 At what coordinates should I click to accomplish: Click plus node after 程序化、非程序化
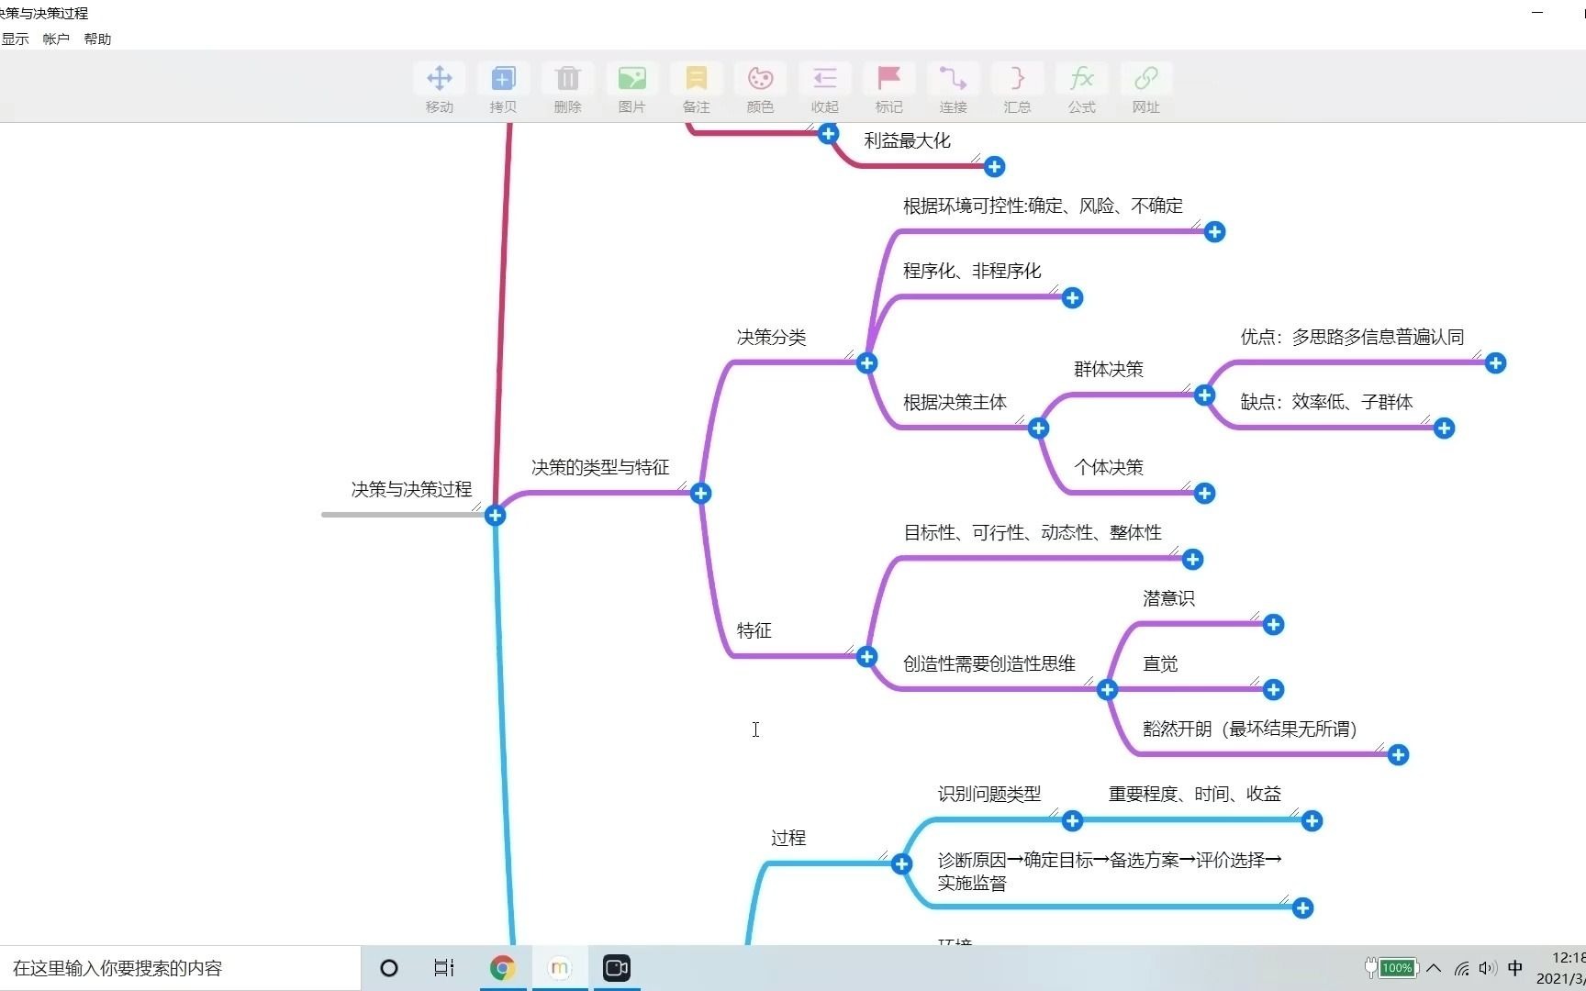tap(1072, 298)
